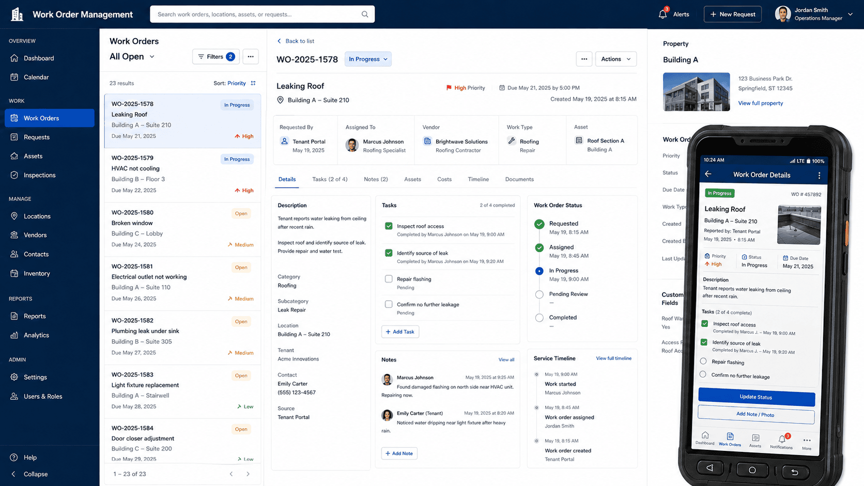Uncheck the Inspect roof access task
This screenshot has height=486, width=864.
click(389, 226)
